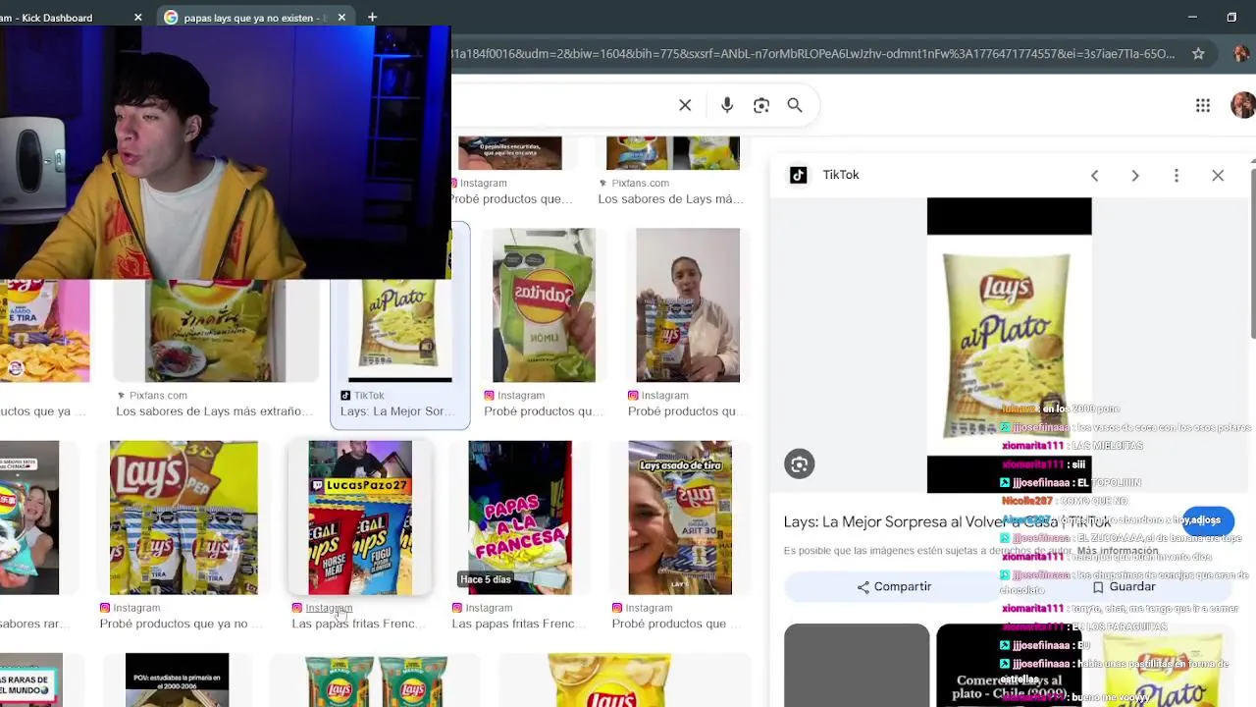Click the magnifier search icon
Image resolution: width=1256 pixels, height=707 pixels.
pyautogui.click(x=795, y=105)
